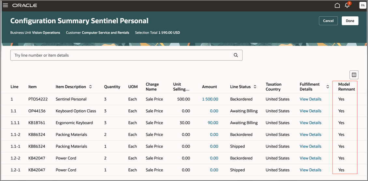368x181 pixels.
Task: Click the 30.00 unit selling price
Action: click(184, 123)
